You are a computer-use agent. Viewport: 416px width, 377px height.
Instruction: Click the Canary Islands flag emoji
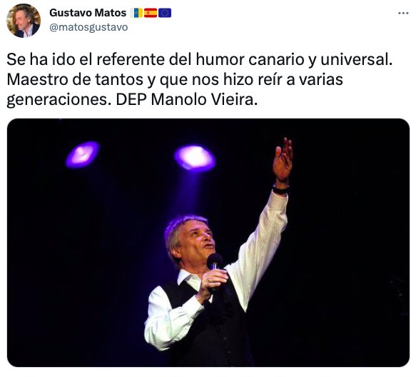click(136, 13)
